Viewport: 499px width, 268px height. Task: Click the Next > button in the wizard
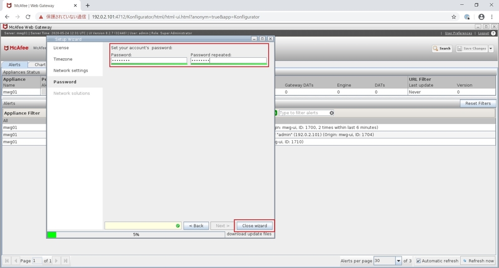point(222,226)
